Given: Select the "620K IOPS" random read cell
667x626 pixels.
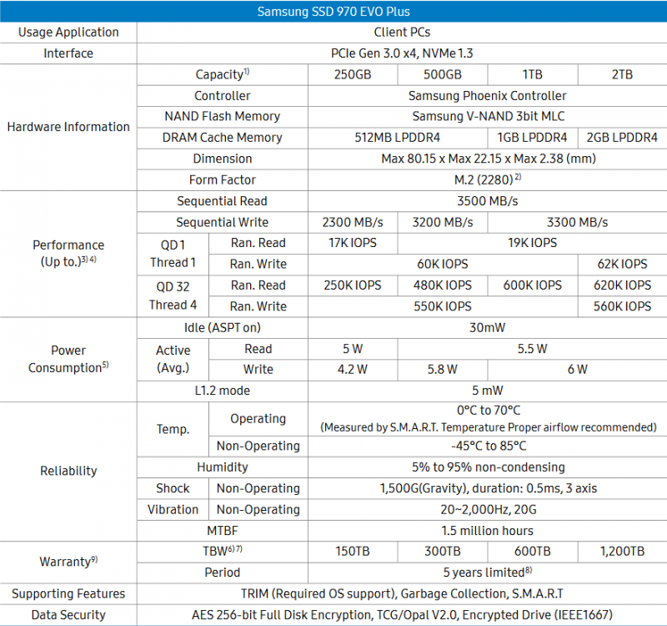Looking at the screenshot, I should (622, 285).
